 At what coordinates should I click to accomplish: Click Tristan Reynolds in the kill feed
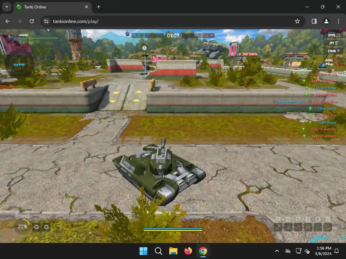click(289, 102)
